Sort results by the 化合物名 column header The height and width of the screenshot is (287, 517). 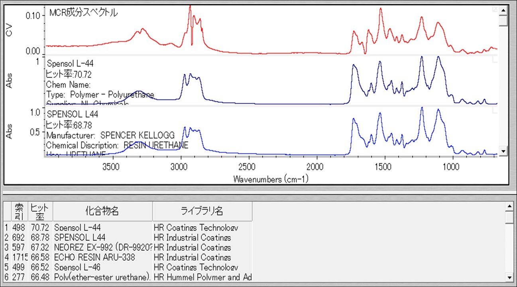click(x=102, y=211)
